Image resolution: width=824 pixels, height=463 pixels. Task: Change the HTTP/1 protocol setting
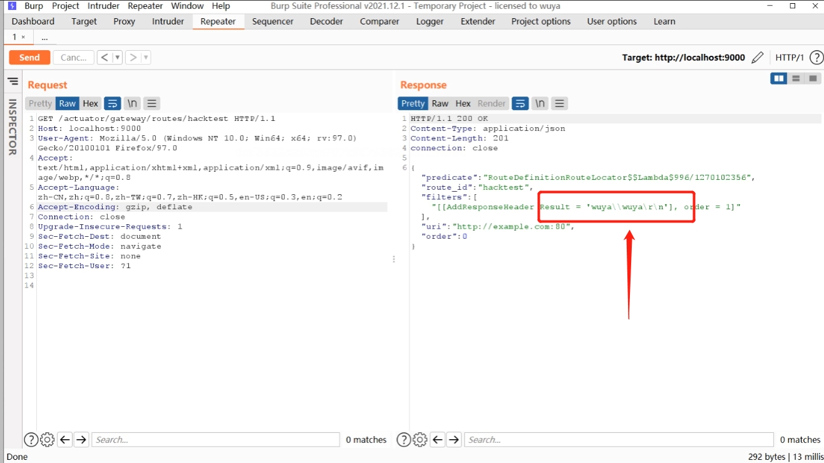click(789, 58)
